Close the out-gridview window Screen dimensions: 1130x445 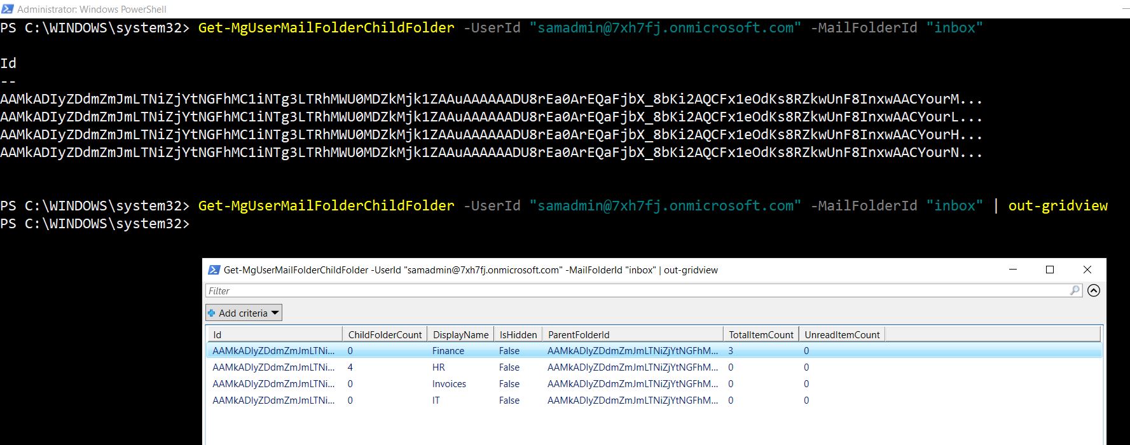1087,270
